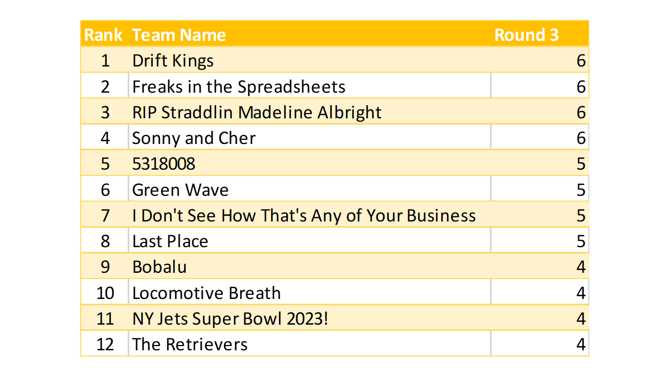The height and width of the screenshot is (377, 670).
Task: Click the Rank column header
Action: 104,35
